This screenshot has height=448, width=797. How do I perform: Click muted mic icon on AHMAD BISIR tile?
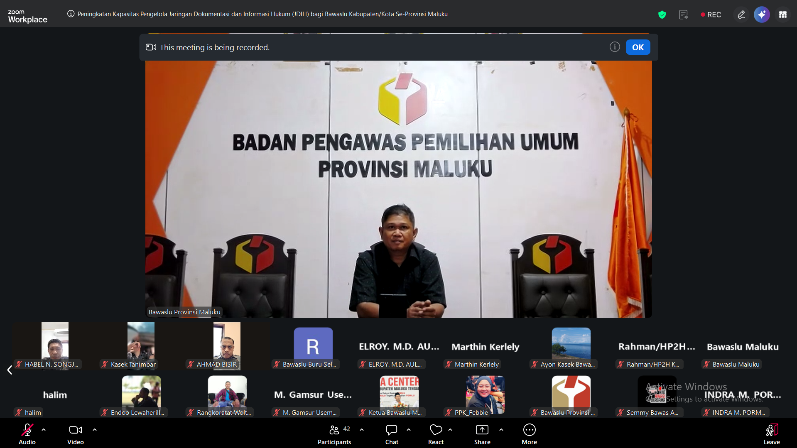coord(191,364)
